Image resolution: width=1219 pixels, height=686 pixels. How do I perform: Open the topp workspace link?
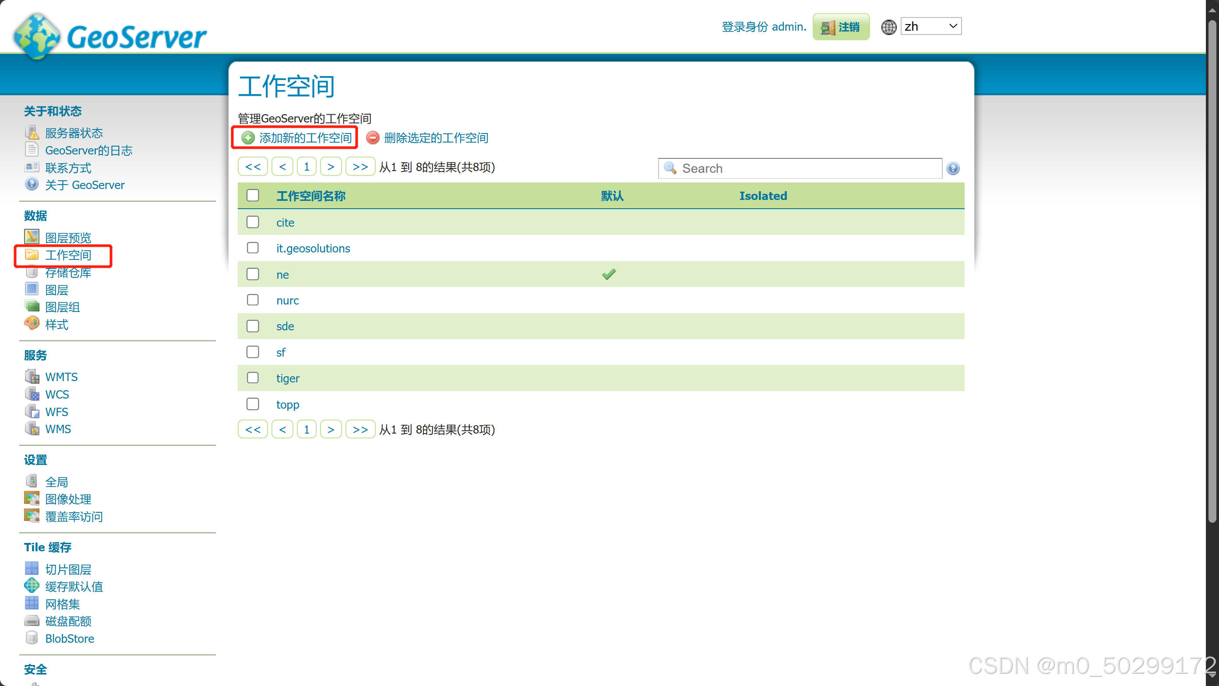tap(288, 405)
